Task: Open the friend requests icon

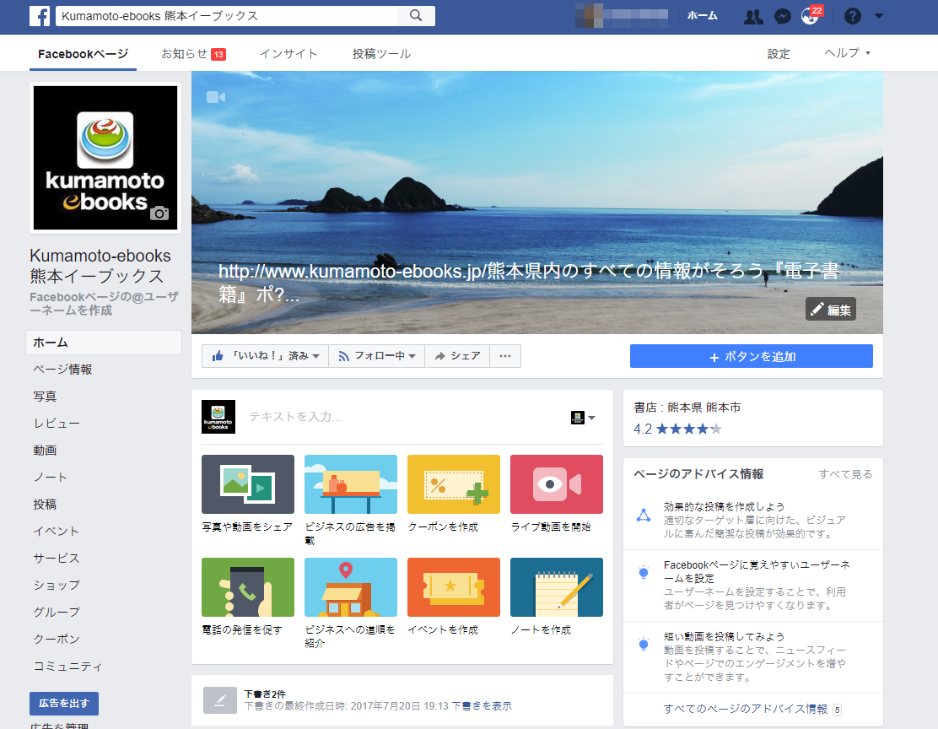Action: [752, 17]
